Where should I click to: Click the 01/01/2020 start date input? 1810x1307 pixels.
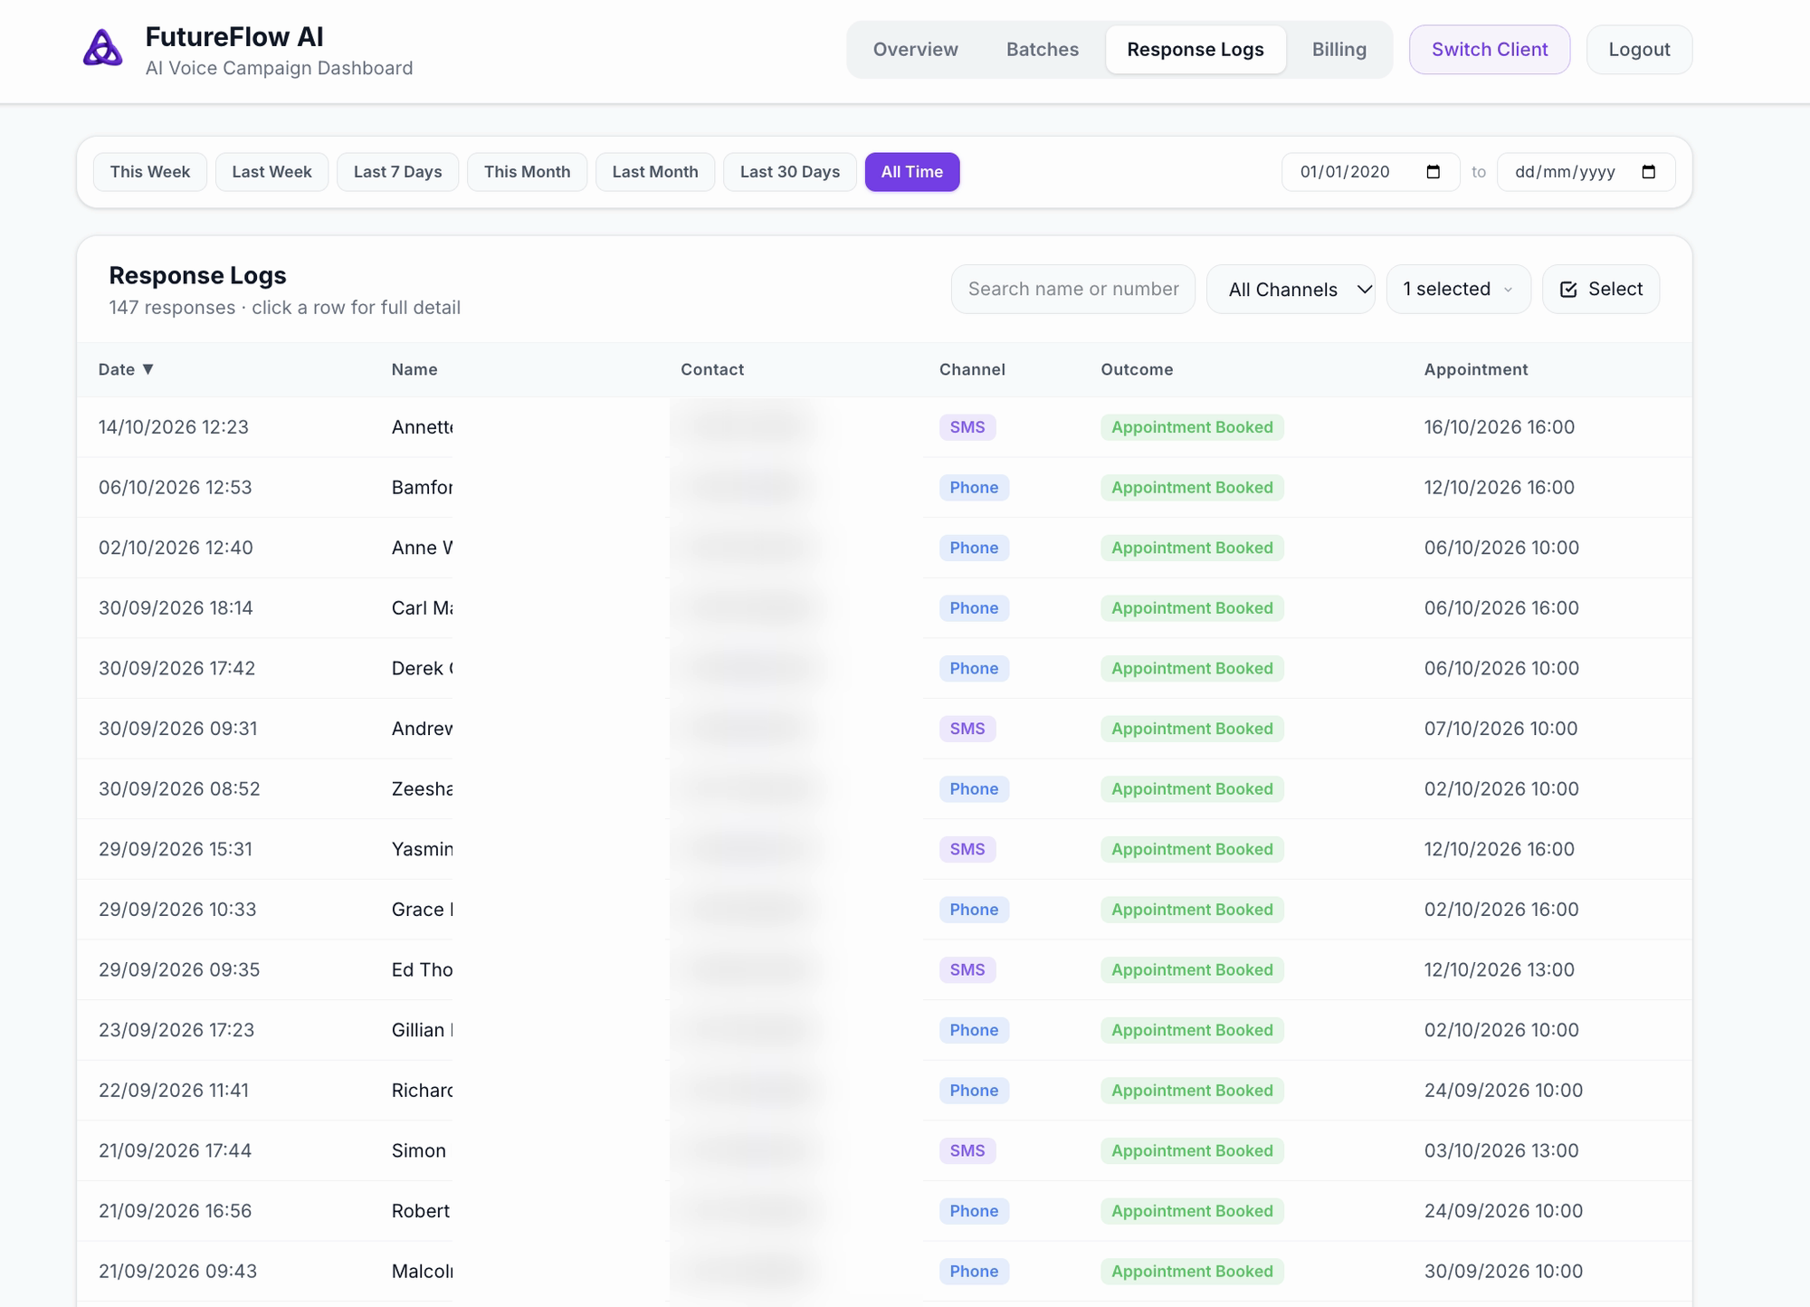pyautogui.click(x=1370, y=172)
